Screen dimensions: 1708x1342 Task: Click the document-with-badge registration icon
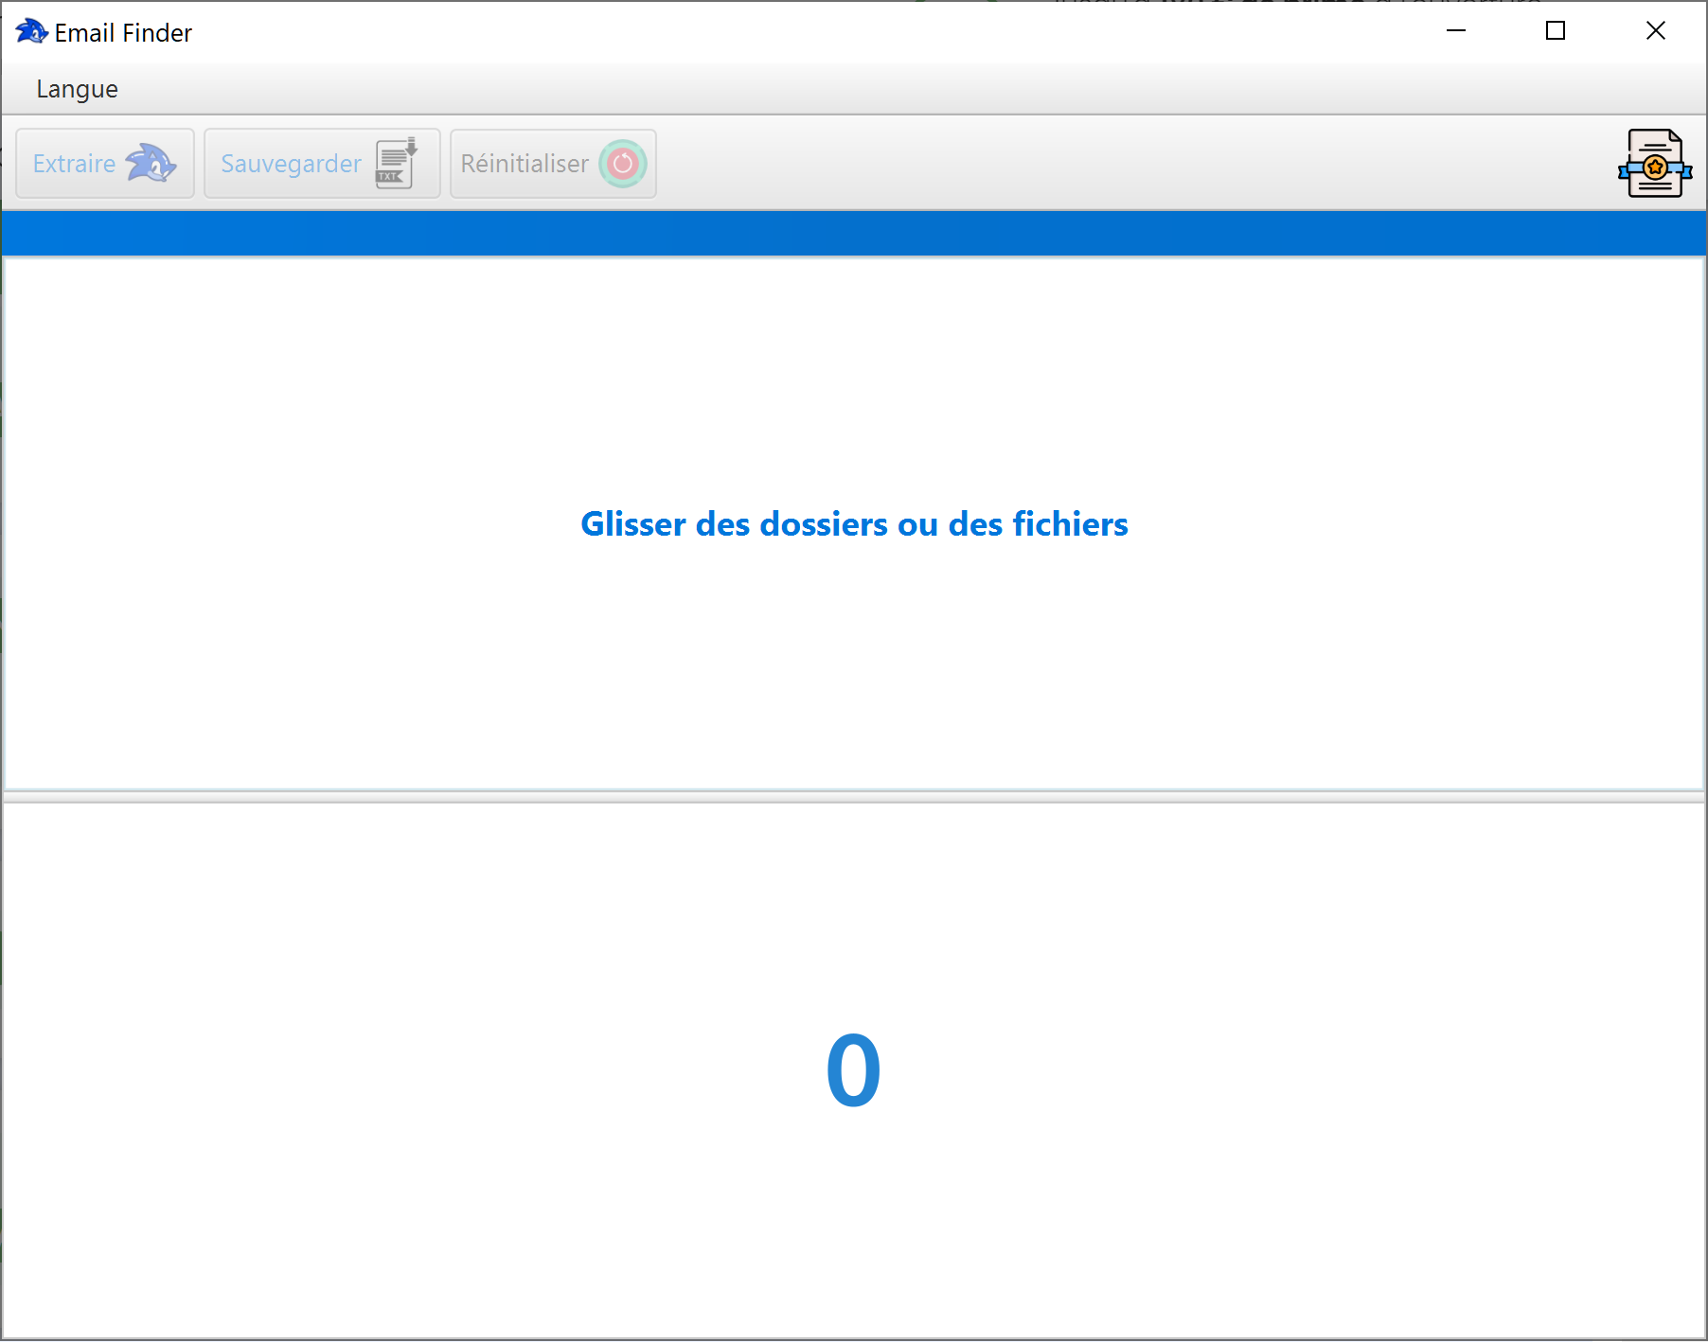[1654, 163]
